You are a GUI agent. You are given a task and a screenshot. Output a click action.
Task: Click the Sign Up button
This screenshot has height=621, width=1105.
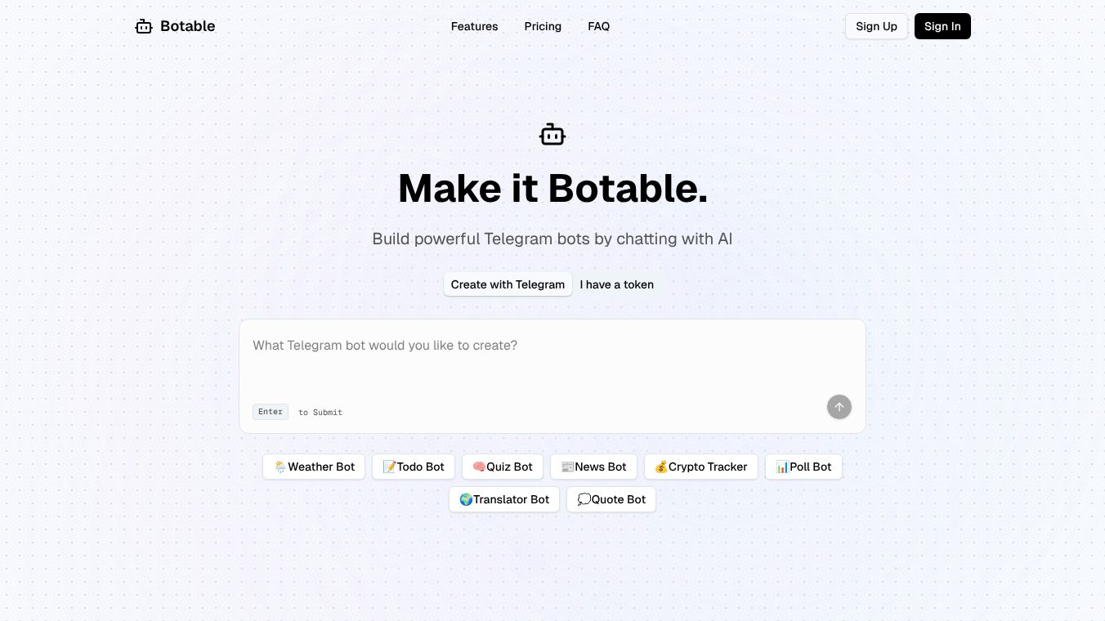(876, 26)
